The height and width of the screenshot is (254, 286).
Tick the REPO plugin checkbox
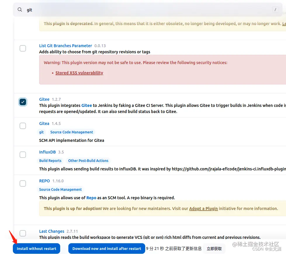click(23, 184)
